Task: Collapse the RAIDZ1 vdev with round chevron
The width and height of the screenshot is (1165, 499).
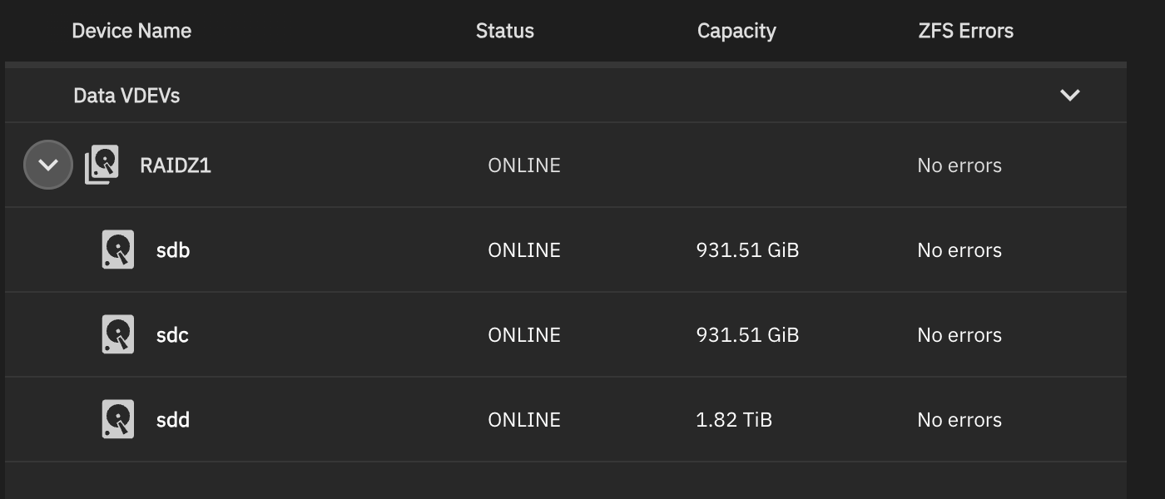Action: click(x=48, y=165)
